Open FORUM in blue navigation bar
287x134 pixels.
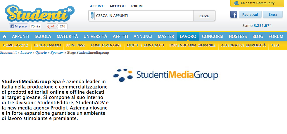click(x=276, y=36)
